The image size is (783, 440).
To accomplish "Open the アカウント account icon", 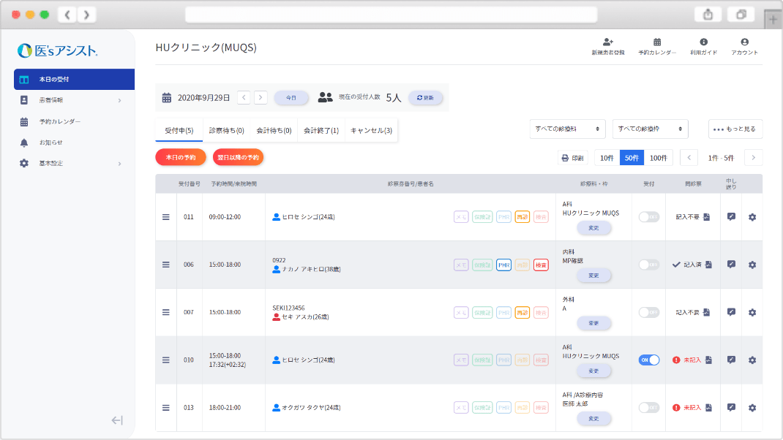I will 744,43.
